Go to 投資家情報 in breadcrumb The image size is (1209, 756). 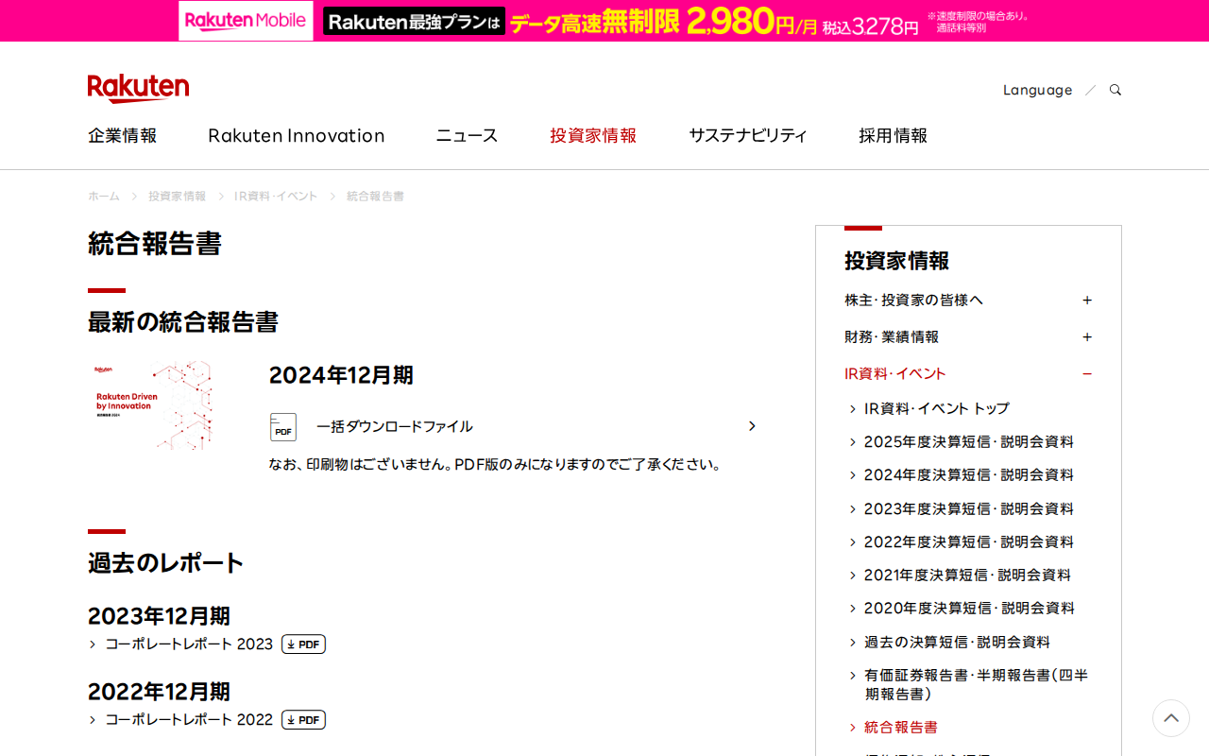177,197
